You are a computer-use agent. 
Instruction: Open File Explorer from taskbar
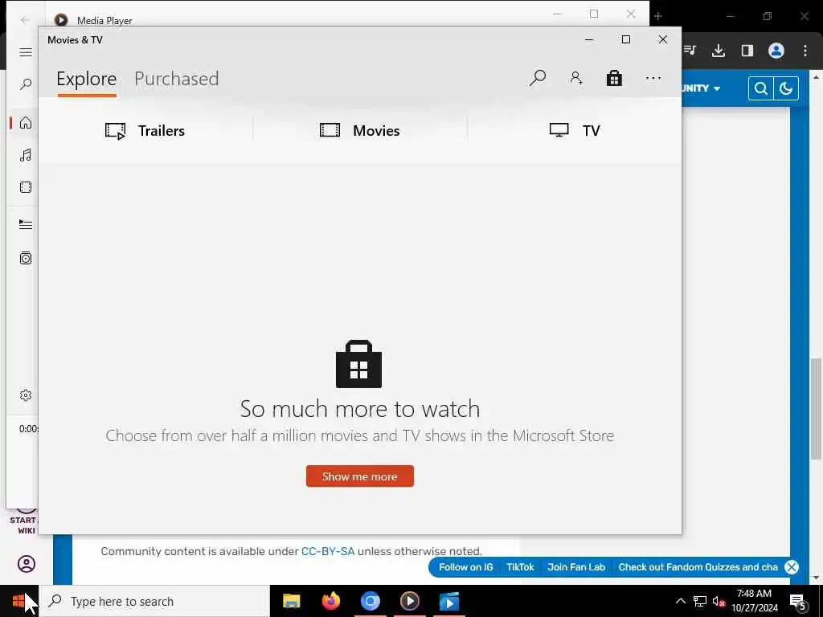coord(291,601)
